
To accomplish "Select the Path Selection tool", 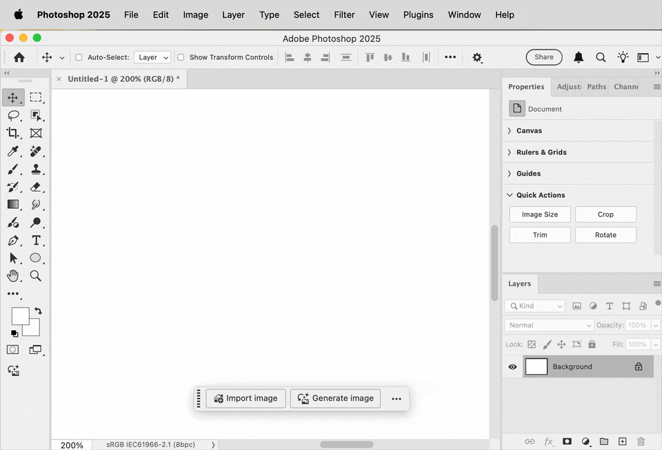I will 13,258.
